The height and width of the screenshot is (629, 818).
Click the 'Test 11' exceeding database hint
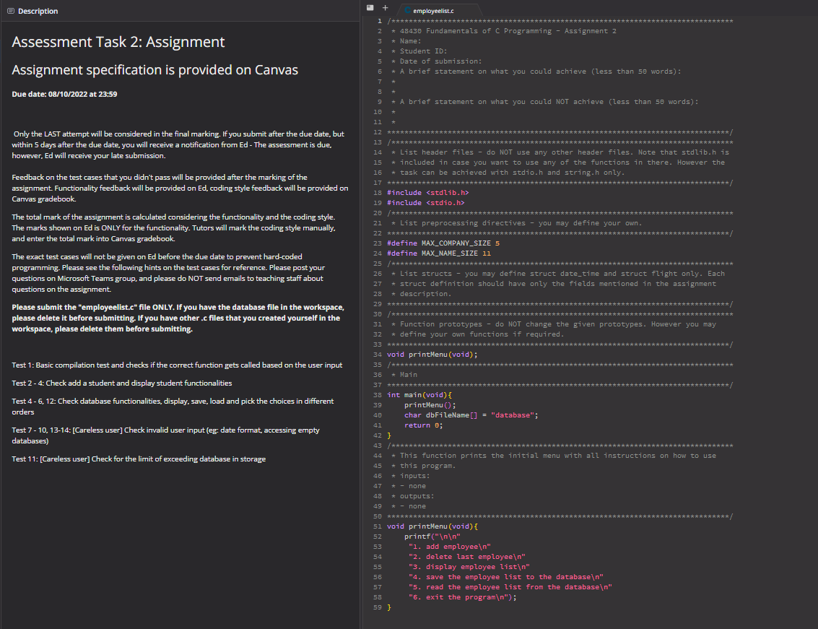point(139,459)
